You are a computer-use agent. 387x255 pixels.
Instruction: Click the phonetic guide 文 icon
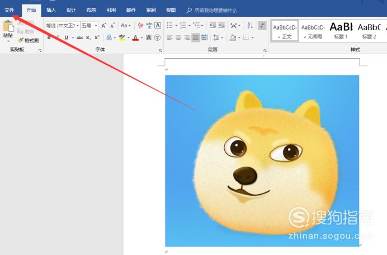click(x=149, y=25)
